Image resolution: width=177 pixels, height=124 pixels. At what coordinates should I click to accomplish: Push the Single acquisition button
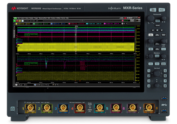point(162,10)
